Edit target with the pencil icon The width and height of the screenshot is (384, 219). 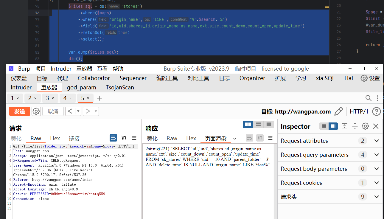[x=338, y=111]
